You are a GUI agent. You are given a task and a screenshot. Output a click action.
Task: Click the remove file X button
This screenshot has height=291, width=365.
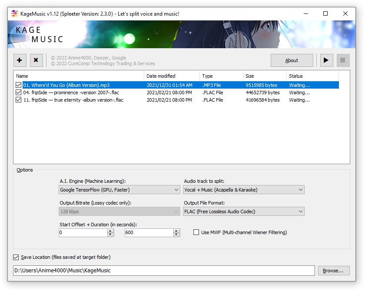pyautogui.click(x=36, y=60)
